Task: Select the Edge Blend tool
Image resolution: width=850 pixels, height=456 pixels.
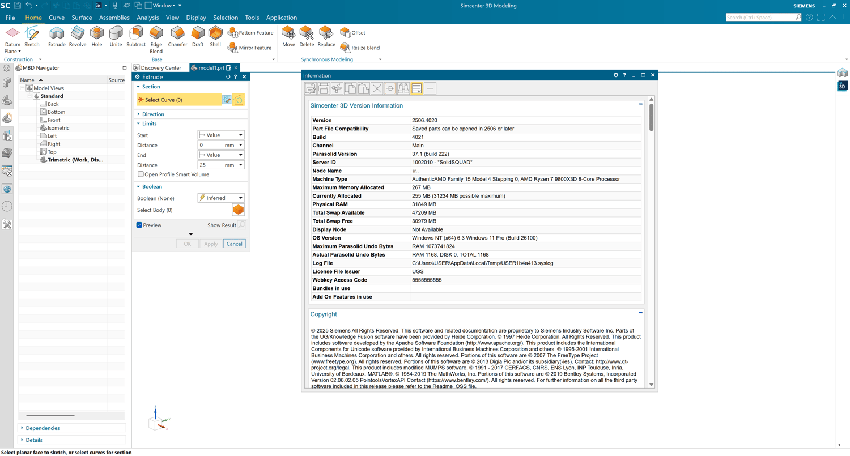Action: coord(156,40)
